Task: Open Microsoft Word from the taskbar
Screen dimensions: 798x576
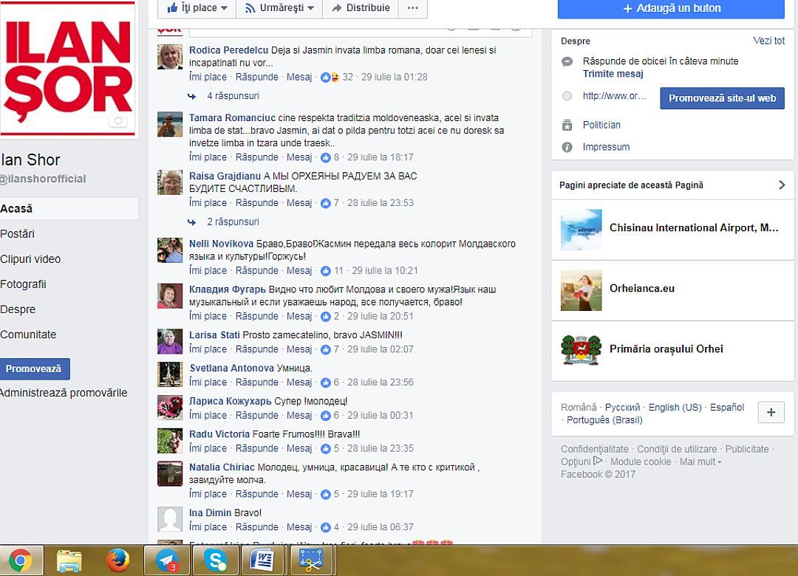Action: (263, 560)
